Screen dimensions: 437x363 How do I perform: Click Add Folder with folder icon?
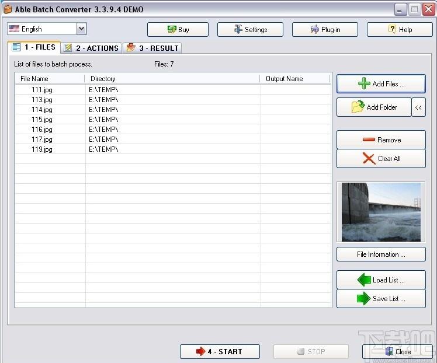pyautogui.click(x=374, y=107)
